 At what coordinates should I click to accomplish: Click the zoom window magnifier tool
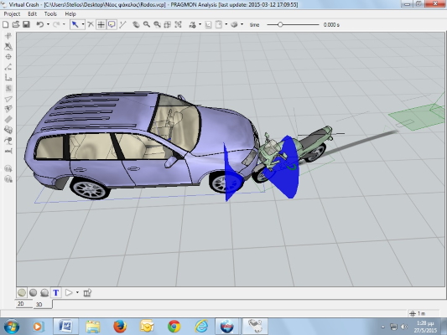pos(157,25)
